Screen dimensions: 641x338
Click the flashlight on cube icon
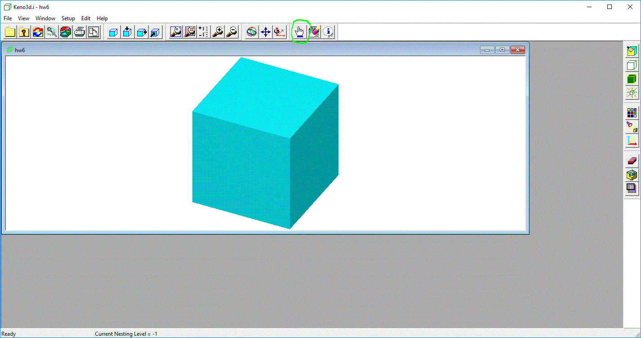click(x=632, y=127)
